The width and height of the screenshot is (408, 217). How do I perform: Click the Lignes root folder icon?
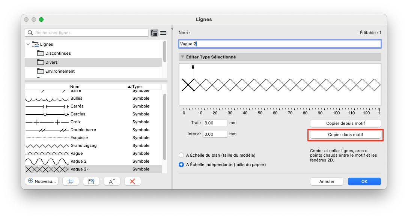click(35, 44)
